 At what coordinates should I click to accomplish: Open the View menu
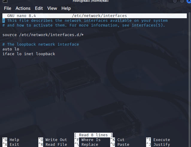(52, 8)
